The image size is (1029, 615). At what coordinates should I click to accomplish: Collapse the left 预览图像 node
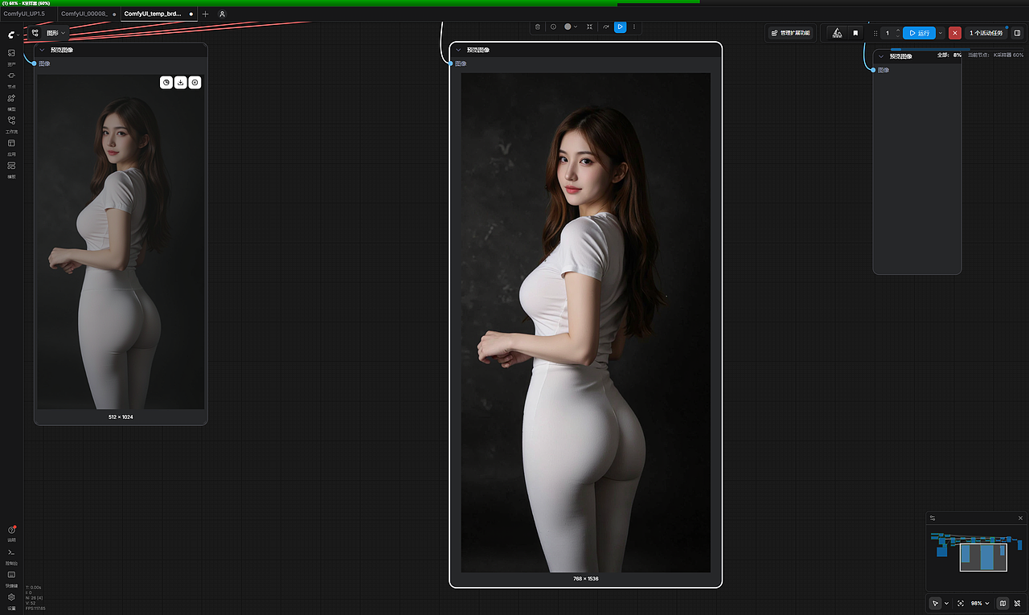pyautogui.click(x=42, y=50)
